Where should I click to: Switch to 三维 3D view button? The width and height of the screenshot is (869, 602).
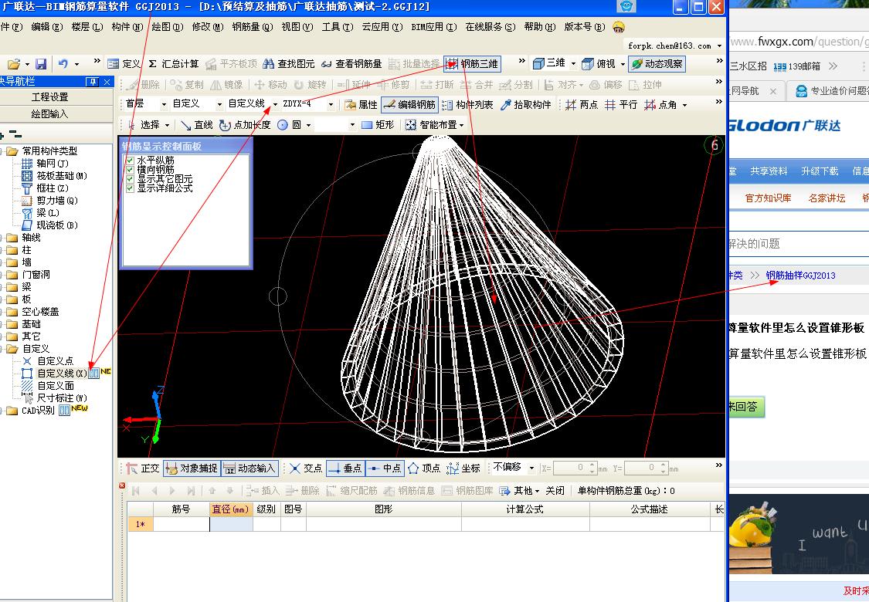pos(549,64)
